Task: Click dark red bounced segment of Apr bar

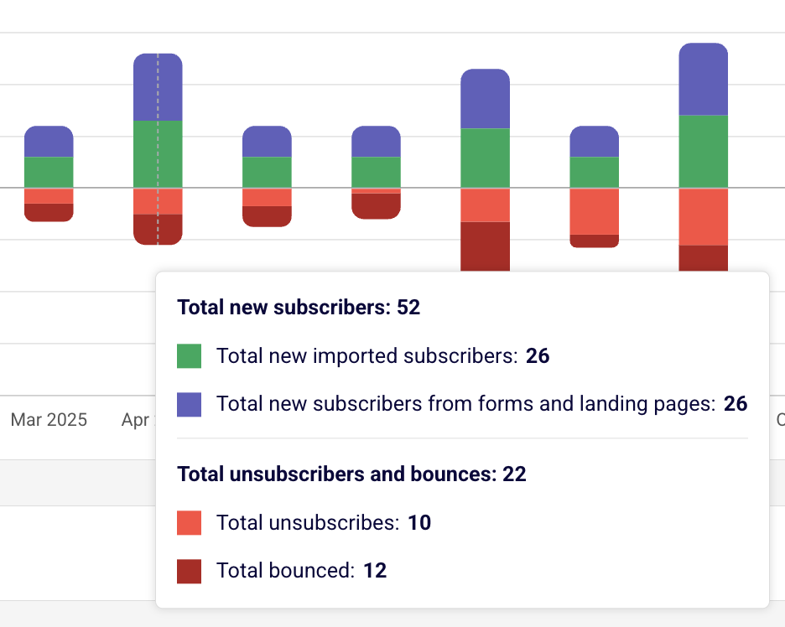Action: coord(158,229)
